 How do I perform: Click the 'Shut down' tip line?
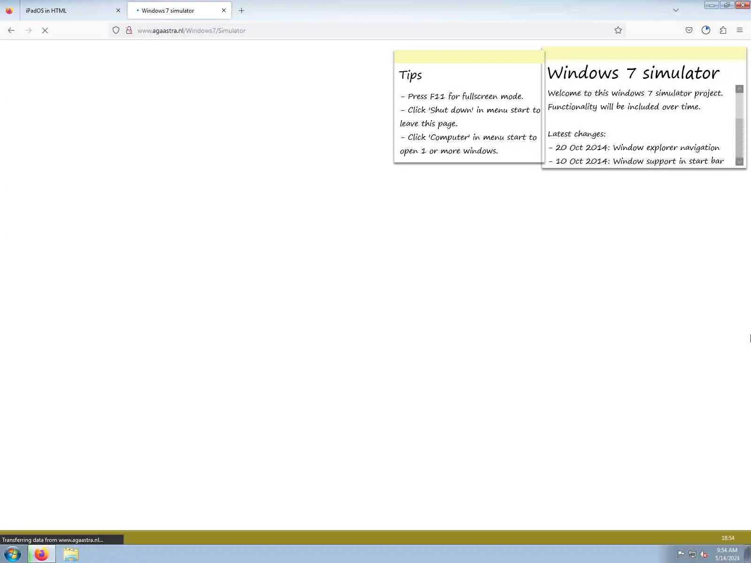470,117
